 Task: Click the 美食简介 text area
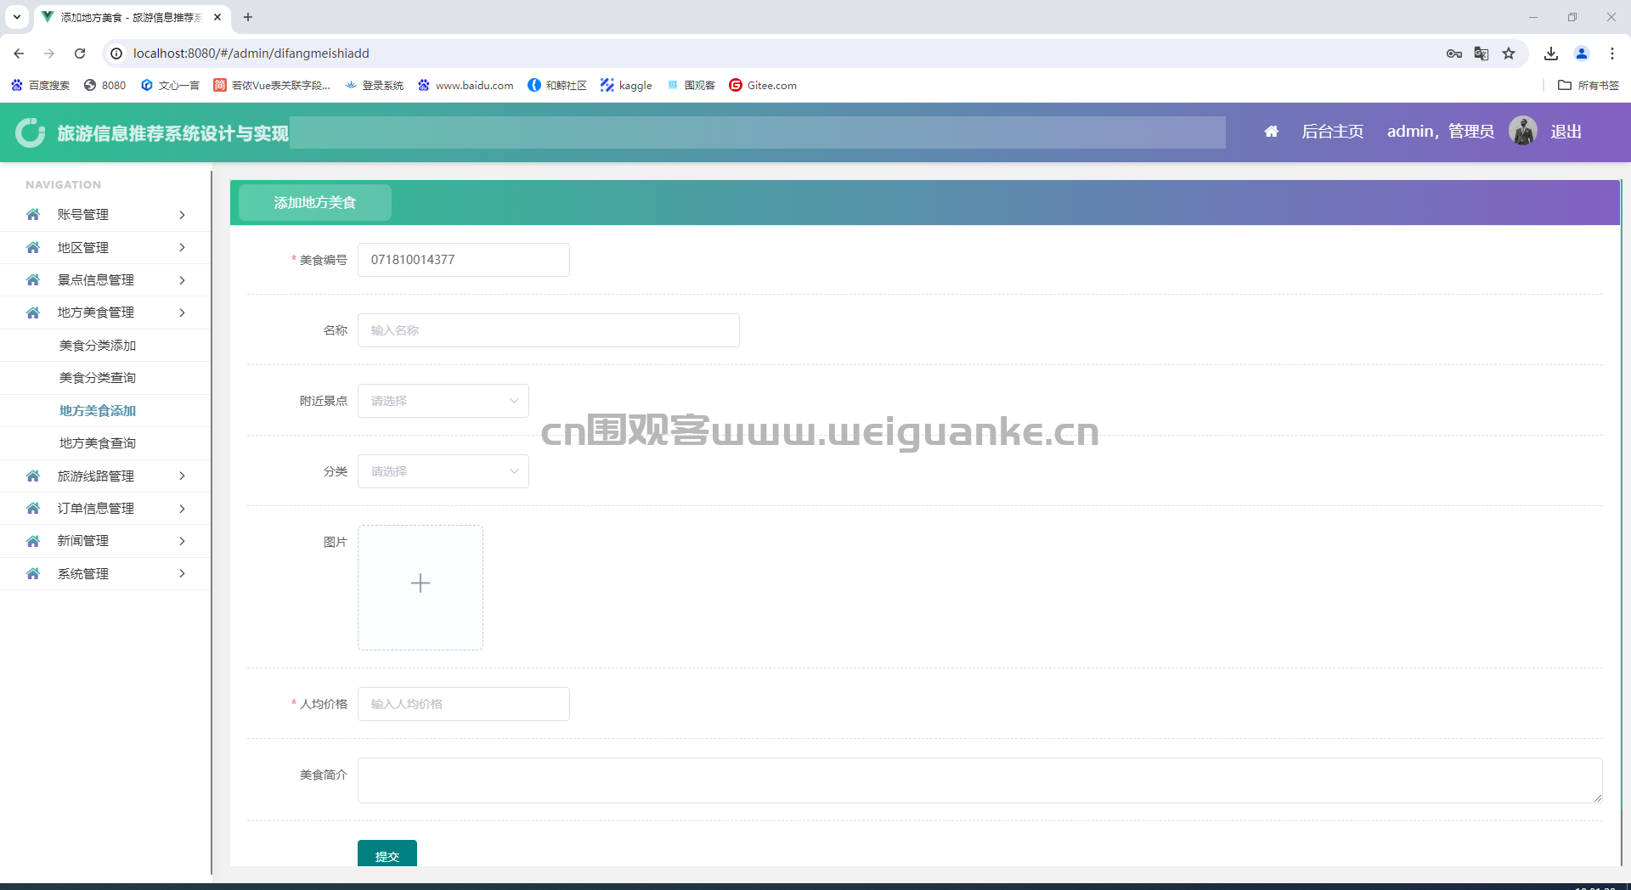[980, 780]
